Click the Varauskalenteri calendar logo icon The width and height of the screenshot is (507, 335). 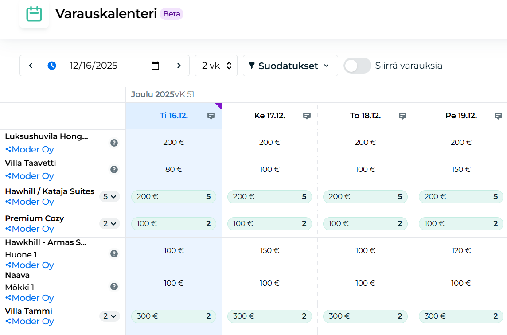pyautogui.click(x=34, y=14)
